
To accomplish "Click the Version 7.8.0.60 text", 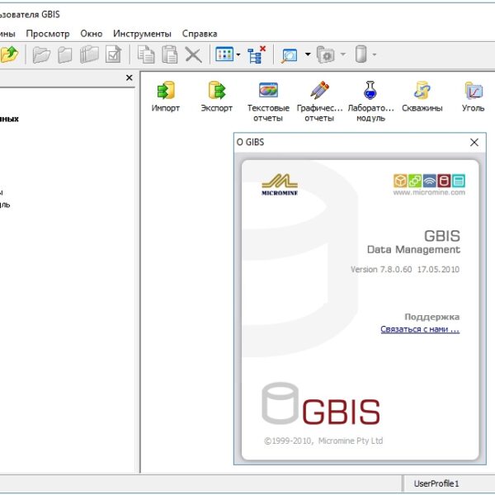I will pos(381,269).
